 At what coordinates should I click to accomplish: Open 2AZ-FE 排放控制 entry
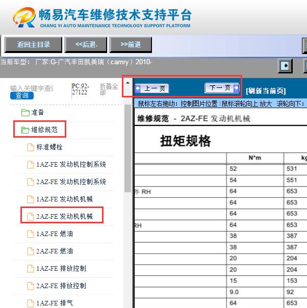[61, 286]
